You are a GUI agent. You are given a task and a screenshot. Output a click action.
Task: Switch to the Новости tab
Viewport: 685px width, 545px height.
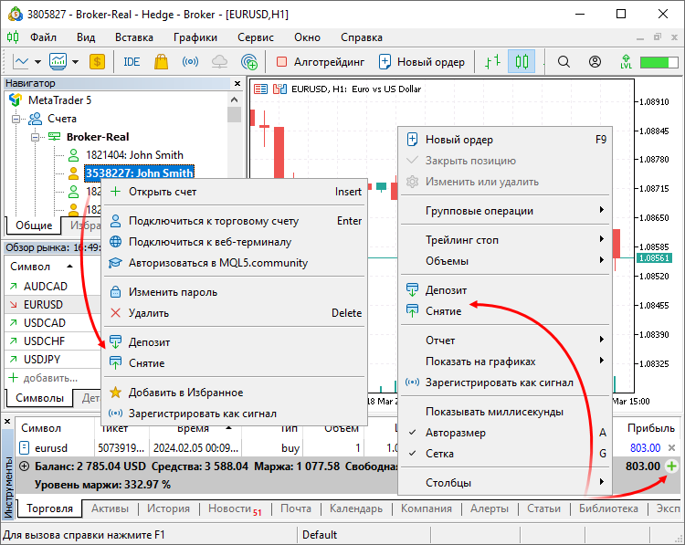click(235, 508)
